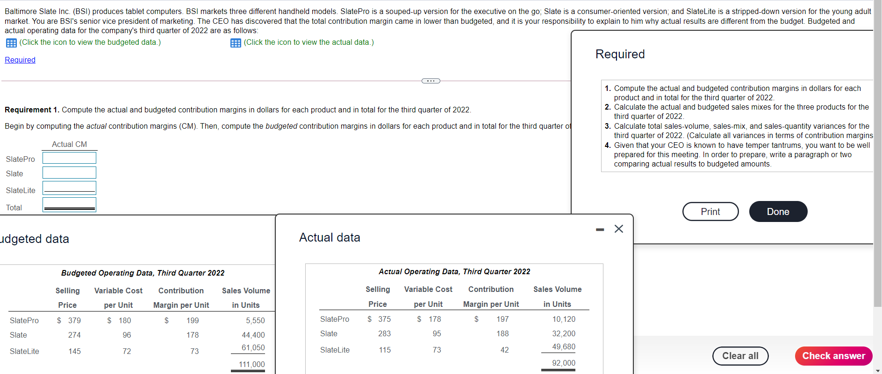Select actual Slate selling price 283
This screenshot has width=882, height=374.
click(x=385, y=333)
